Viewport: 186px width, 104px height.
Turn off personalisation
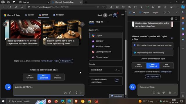point(117,81)
